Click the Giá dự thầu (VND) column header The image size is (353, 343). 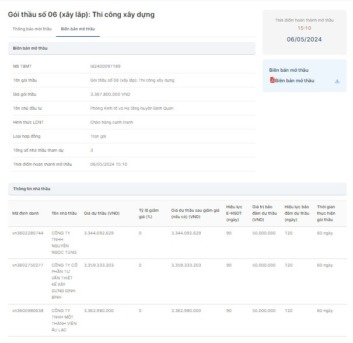pyautogui.click(x=102, y=213)
